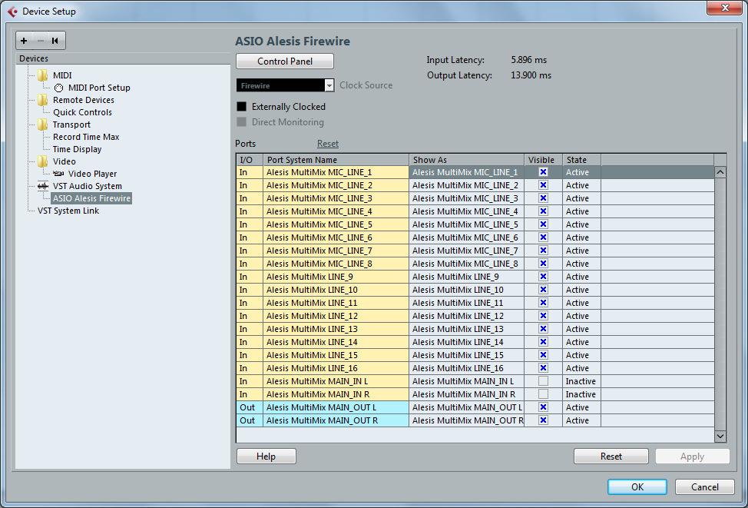Click the Show As column header
The width and height of the screenshot is (748, 508).
tap(467, 160)
